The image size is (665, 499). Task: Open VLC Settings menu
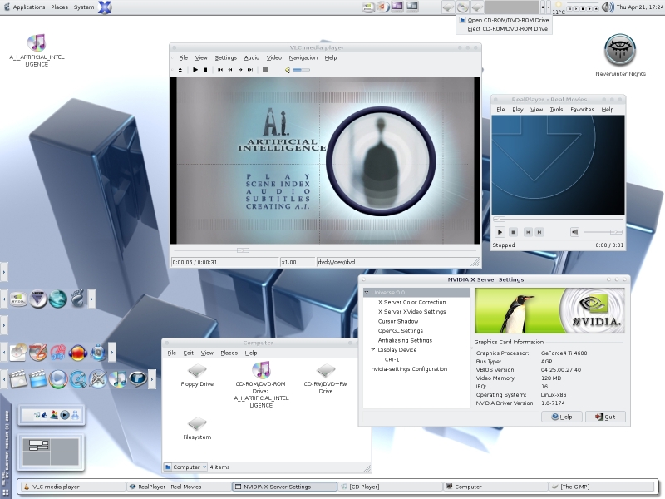click(x=225, y=57)
